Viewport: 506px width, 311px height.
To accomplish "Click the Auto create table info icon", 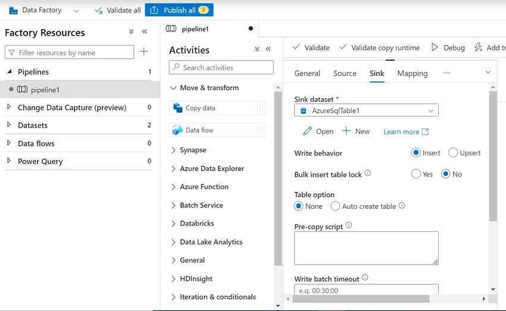I will 402,205.
